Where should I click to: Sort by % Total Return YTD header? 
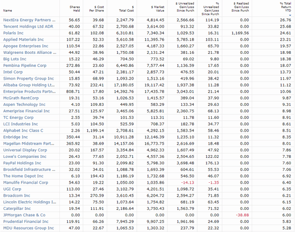point(285,7)
